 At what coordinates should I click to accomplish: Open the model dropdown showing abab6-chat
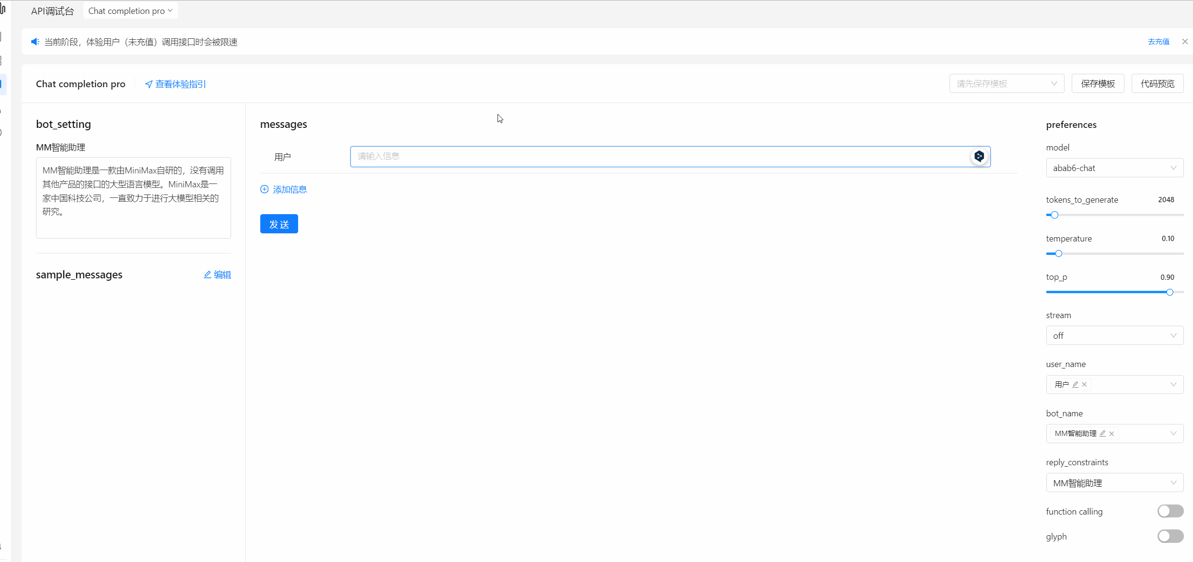tap(1114, 168)
